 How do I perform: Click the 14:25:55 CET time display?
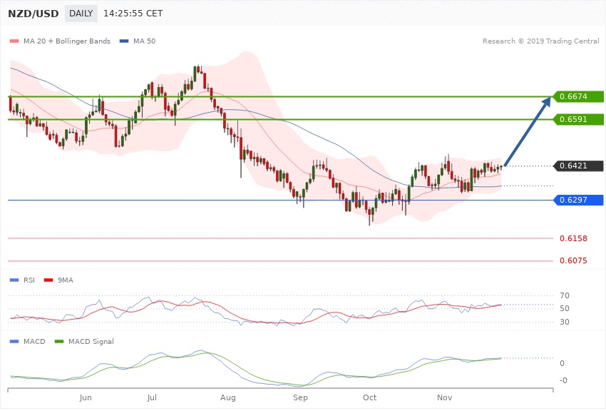pyautogui.click(x=133, y=14)
